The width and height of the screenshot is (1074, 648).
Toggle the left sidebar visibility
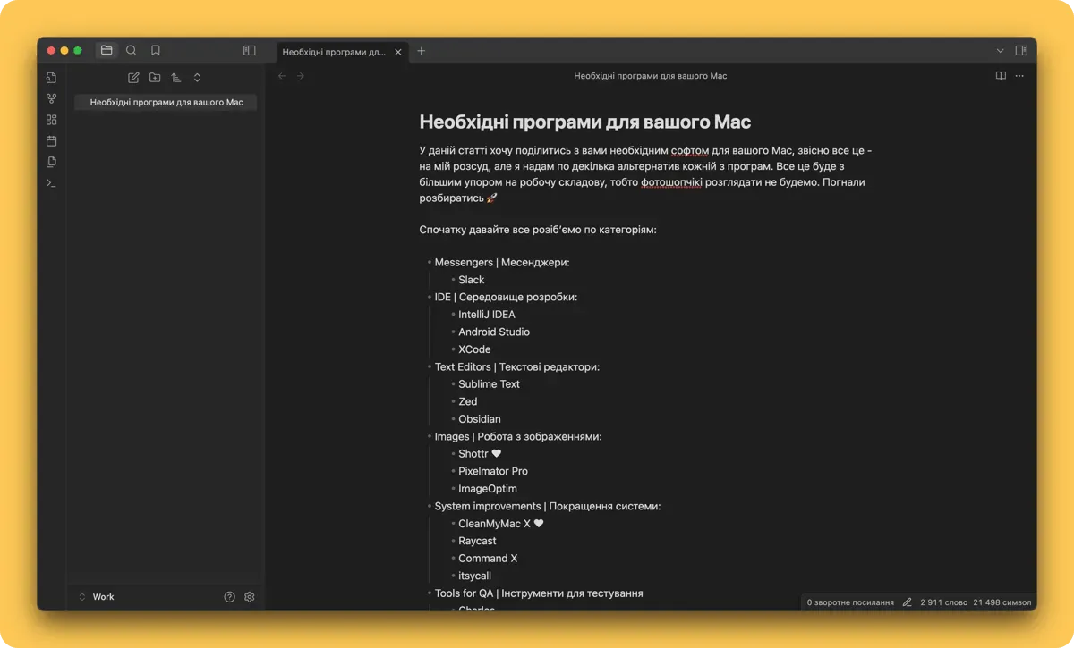[250, 51]
